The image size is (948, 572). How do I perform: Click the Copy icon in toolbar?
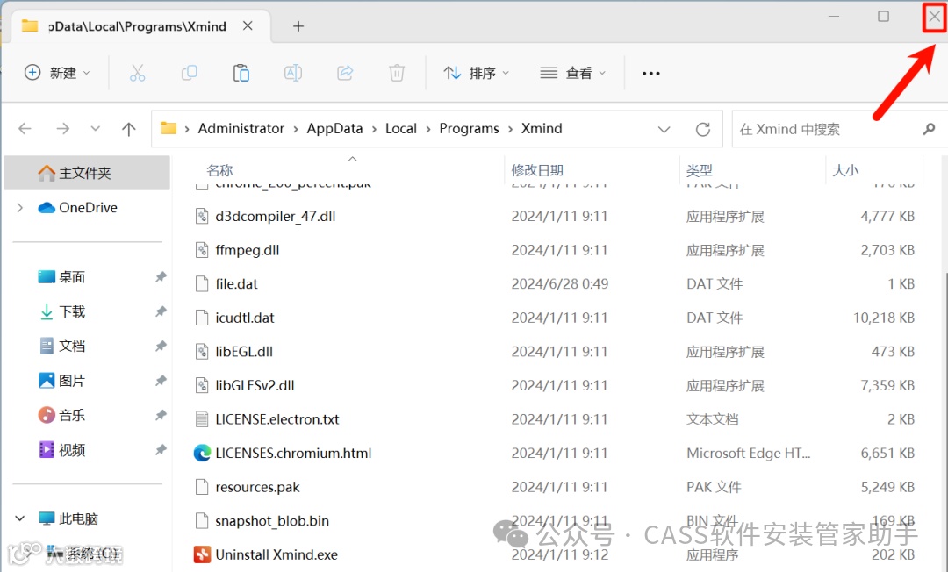[190, 73]
